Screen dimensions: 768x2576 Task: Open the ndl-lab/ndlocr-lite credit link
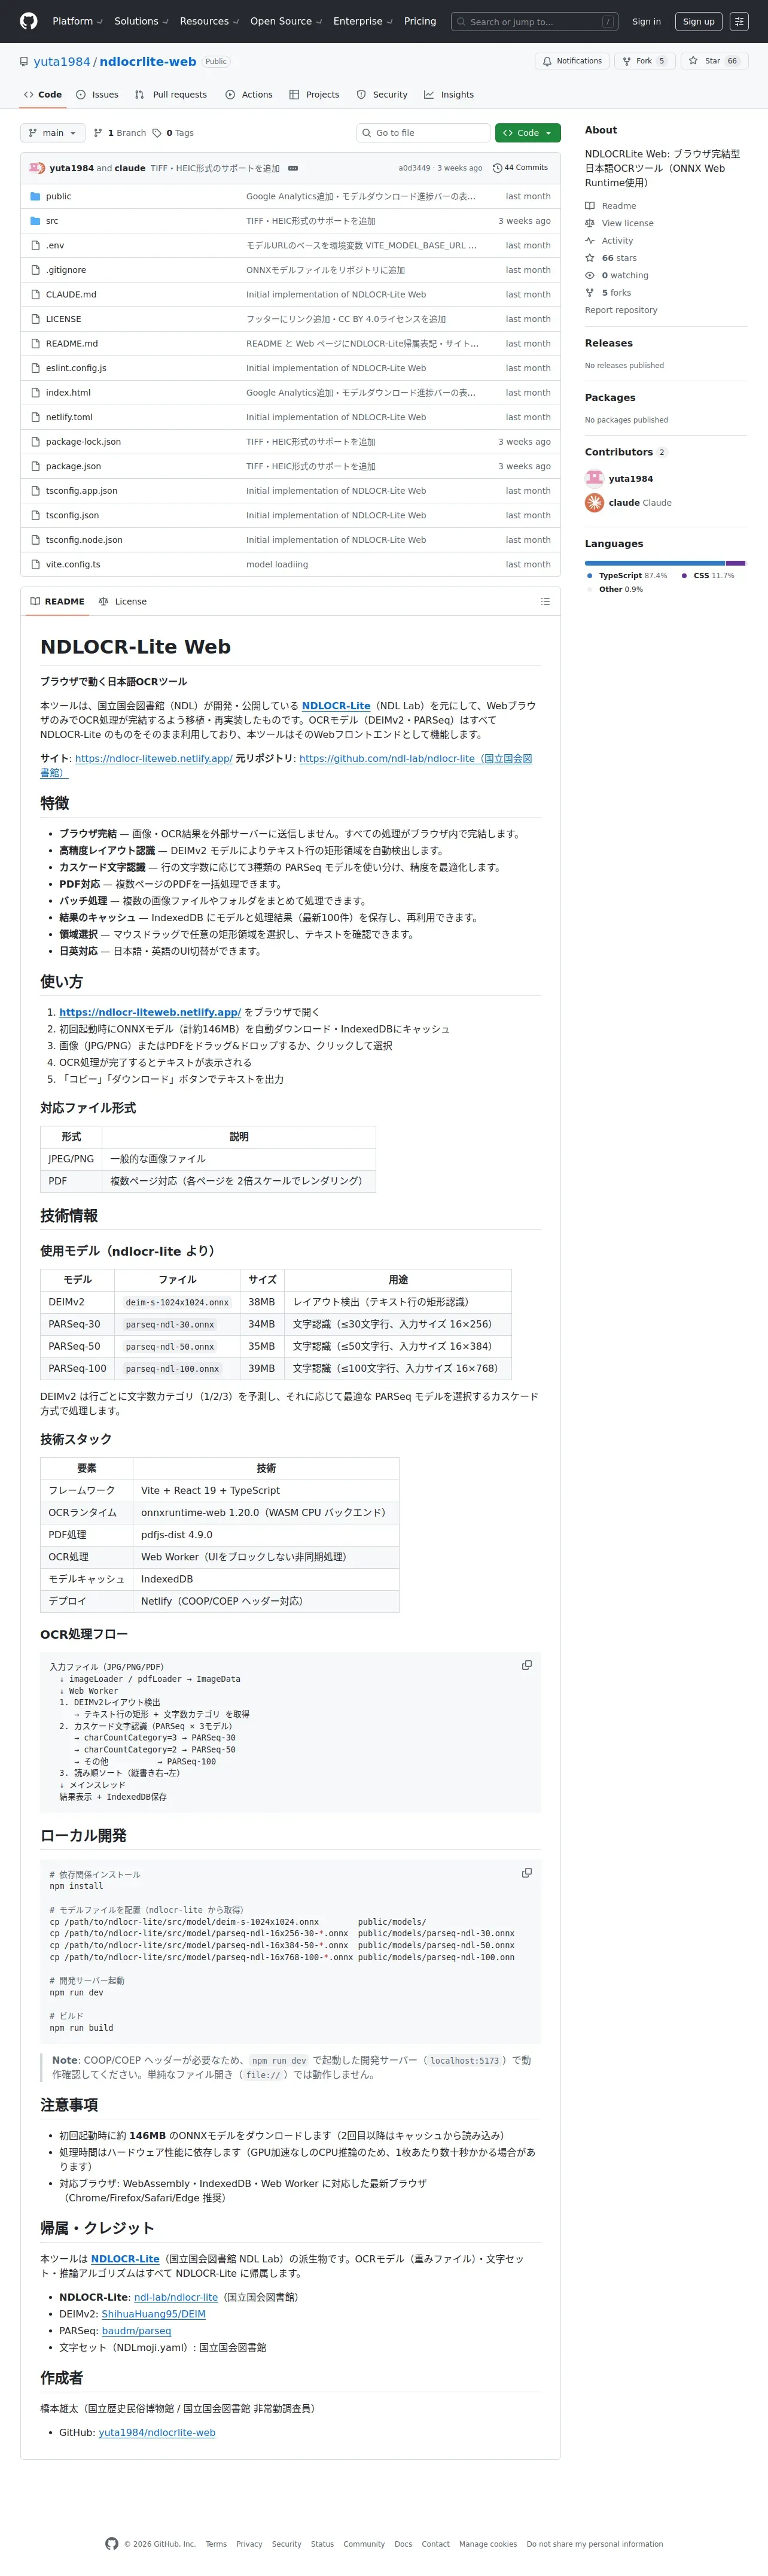pyautogui.click(x=176, y=2297)
